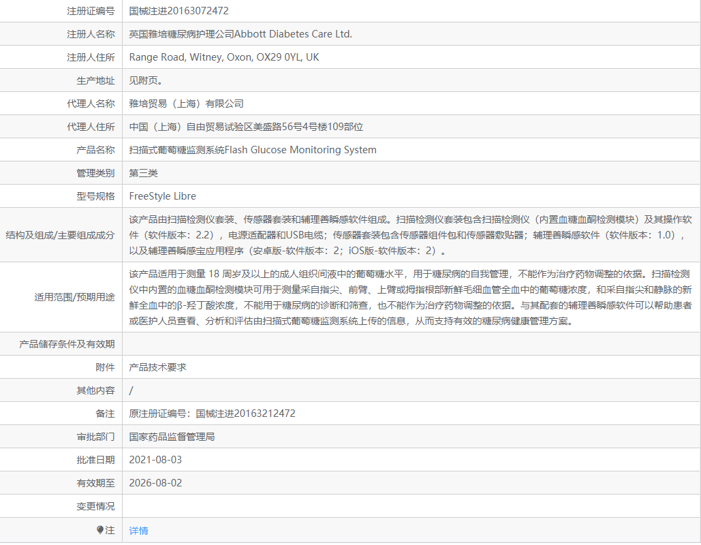Viewport: 701px width, 545px height.
Task: Click the 代理人名称 label
Action: (x=91, y=104)
